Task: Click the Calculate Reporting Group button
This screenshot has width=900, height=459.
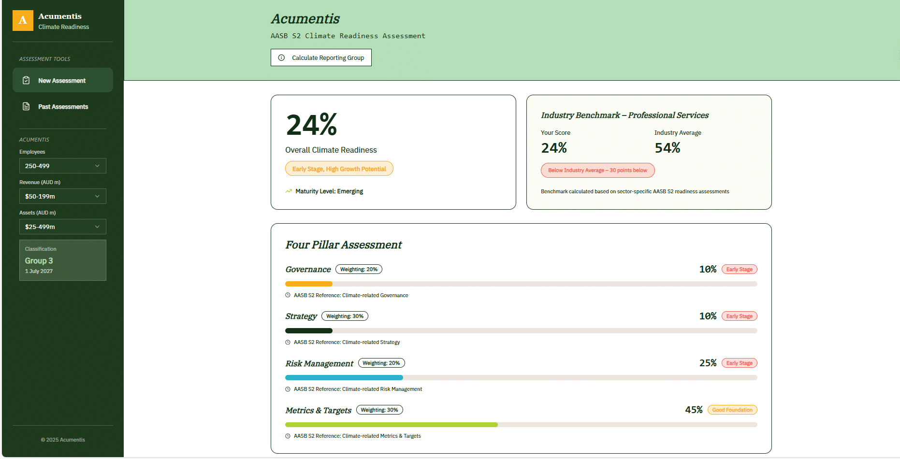Action: coord(321,57)
